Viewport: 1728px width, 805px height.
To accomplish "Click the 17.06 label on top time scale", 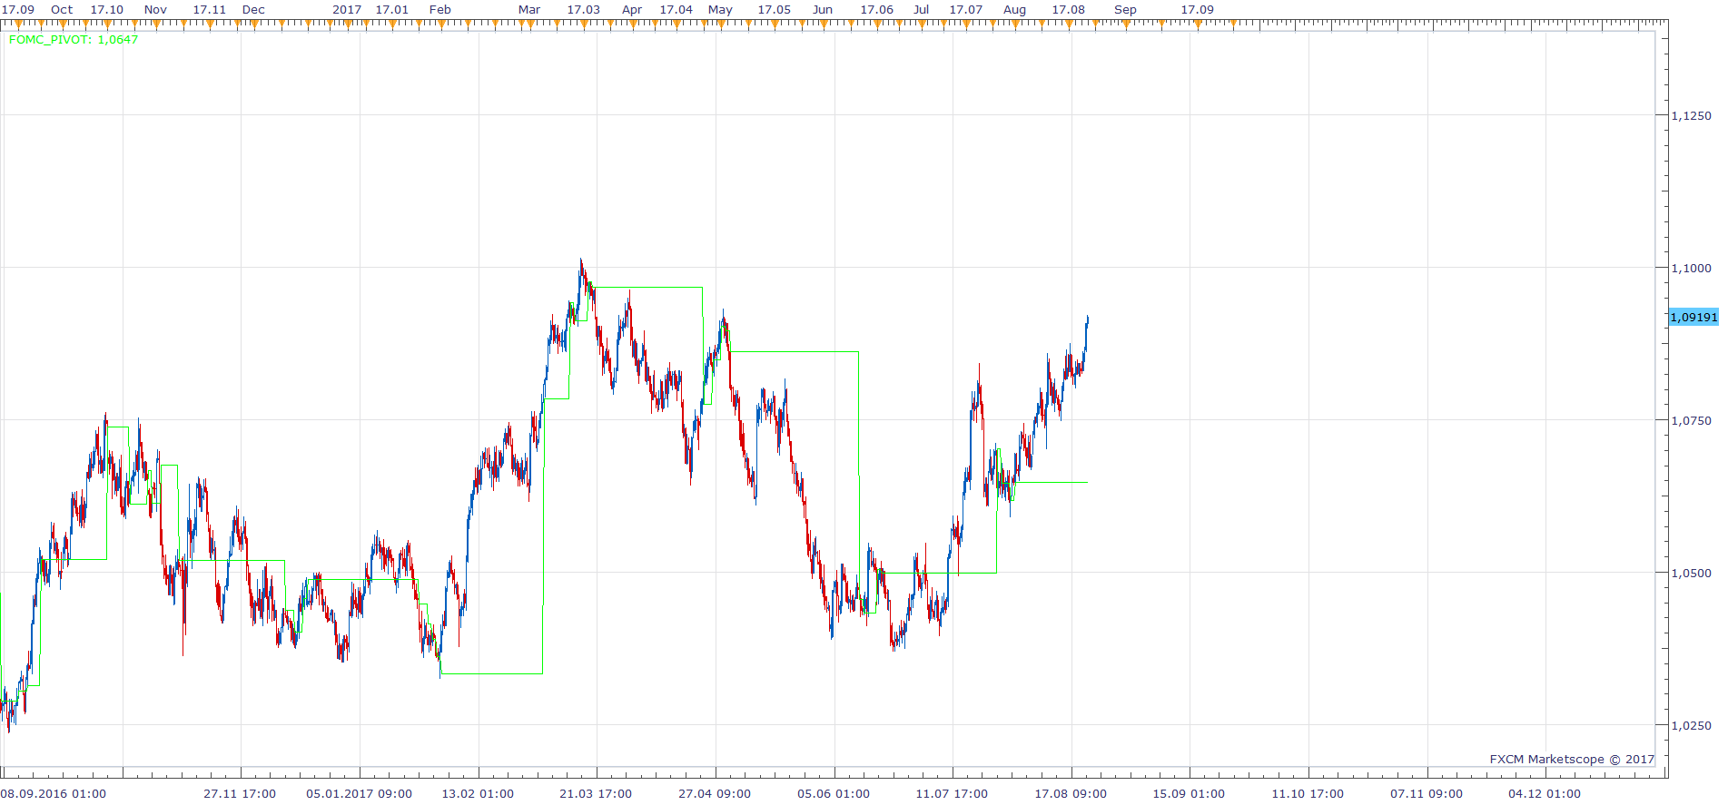I will (x=877, y=9).
